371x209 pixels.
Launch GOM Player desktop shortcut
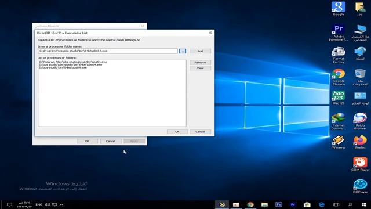[360, 164]
